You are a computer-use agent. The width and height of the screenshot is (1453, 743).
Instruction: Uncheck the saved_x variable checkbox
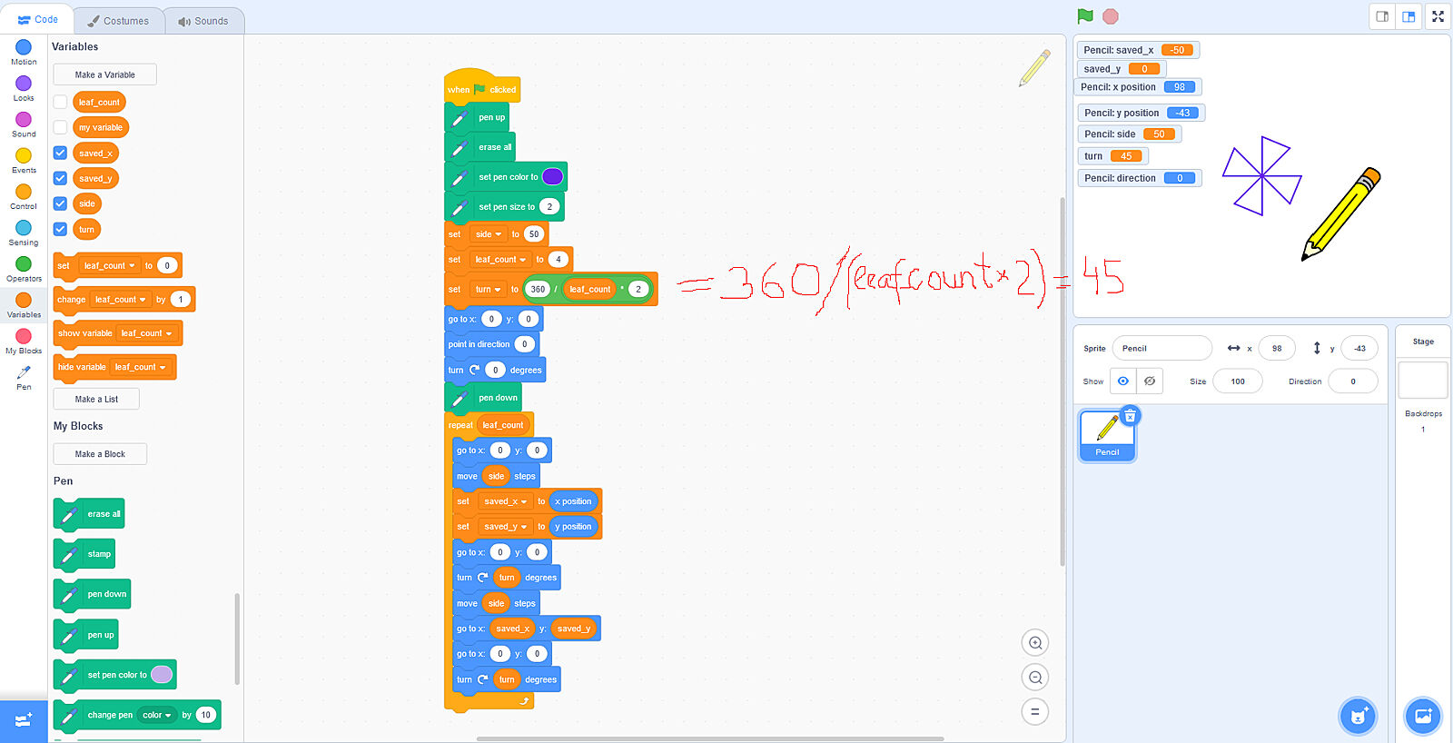pyautogui.click(x=60, y=153)
